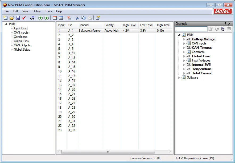
Task: Show channels as flat list icon
Action: (229, 29)
